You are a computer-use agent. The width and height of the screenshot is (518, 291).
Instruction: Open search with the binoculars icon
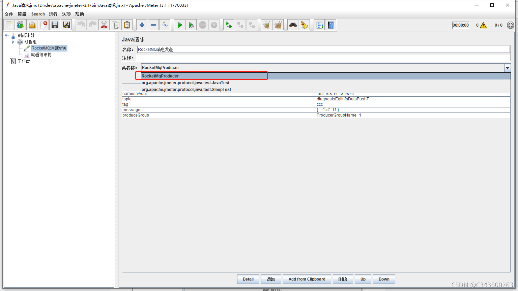pyautogui.click(x=293, y=25)
